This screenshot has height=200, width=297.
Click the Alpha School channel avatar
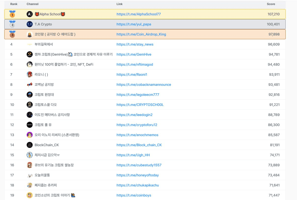(x=30, y=14)
